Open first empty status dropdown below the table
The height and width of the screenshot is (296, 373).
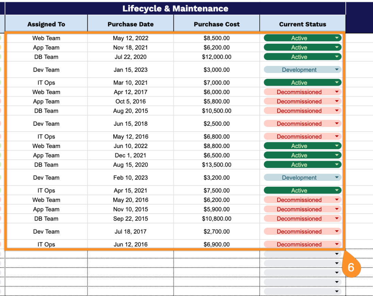click(x=337, y=254)
